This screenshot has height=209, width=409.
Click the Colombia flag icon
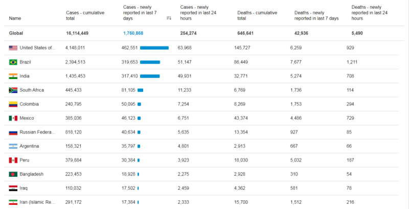tap(13, 104)
